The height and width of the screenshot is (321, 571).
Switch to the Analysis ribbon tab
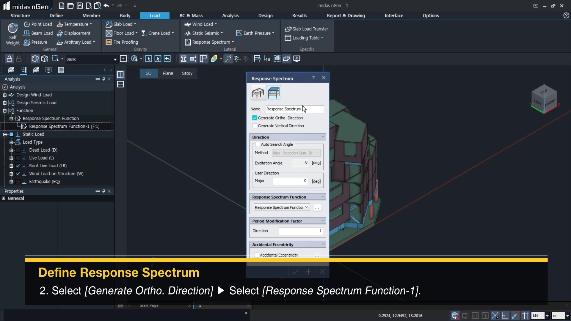230,15
